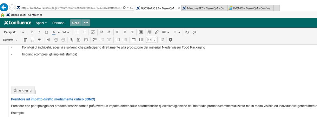317x117 pixels.
Task: Align text to the left
Action: point(118,32)
